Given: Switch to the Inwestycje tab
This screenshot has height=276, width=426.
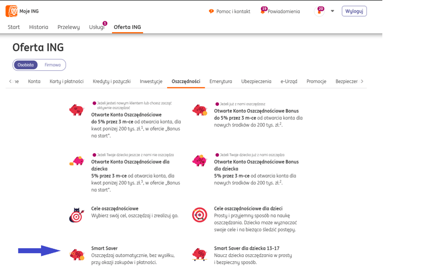Looking at the screenshot, I should coord(151,81).
